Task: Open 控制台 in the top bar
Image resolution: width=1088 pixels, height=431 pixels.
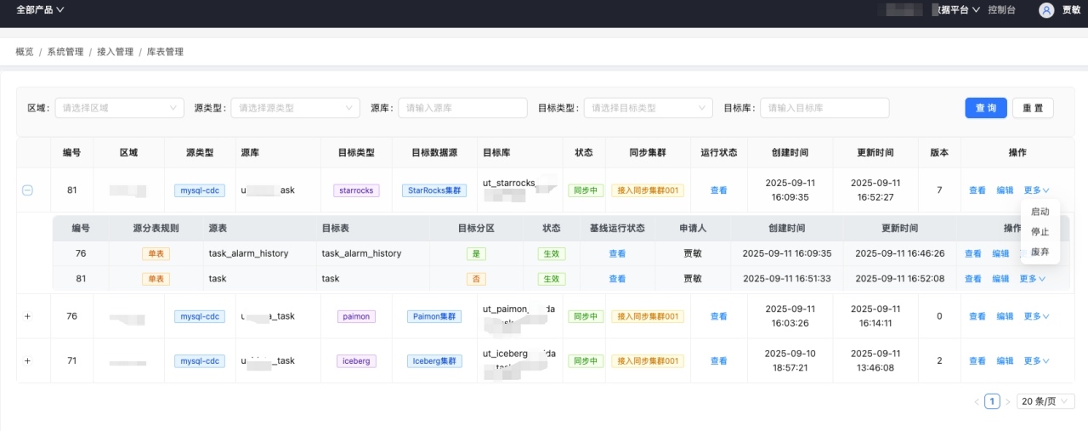Action: 1001,10
